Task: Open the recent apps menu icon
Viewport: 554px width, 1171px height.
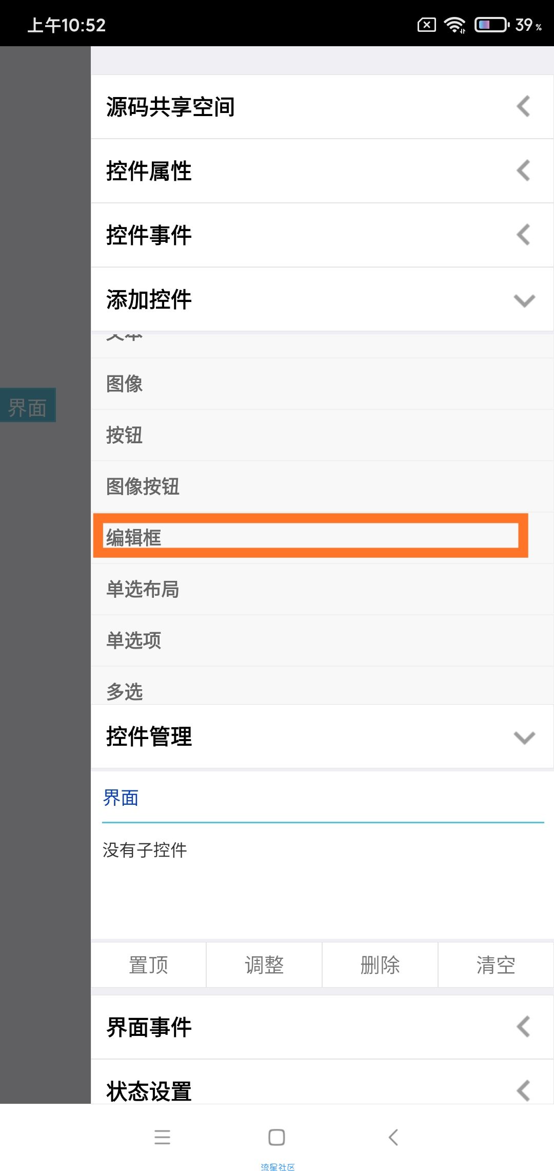Action: [162, 1137]
